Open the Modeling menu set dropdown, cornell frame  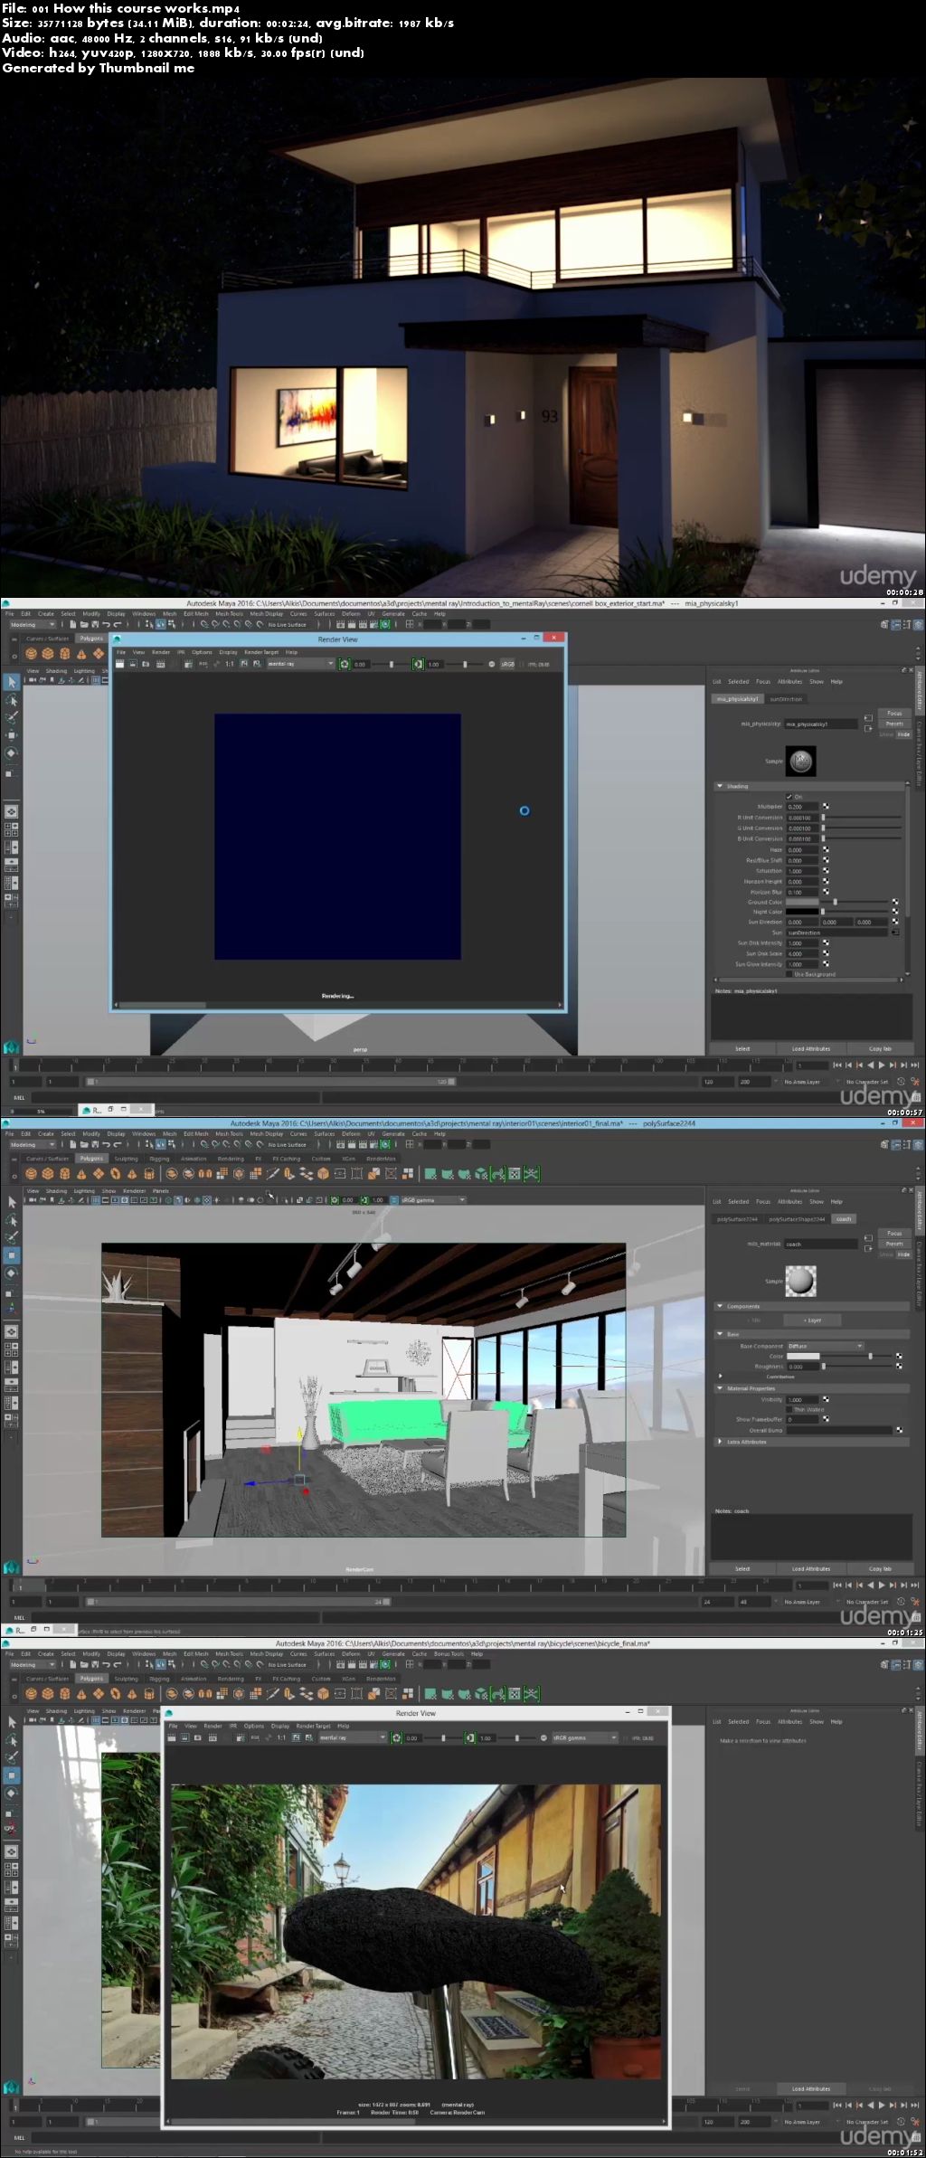pos(33,624)
